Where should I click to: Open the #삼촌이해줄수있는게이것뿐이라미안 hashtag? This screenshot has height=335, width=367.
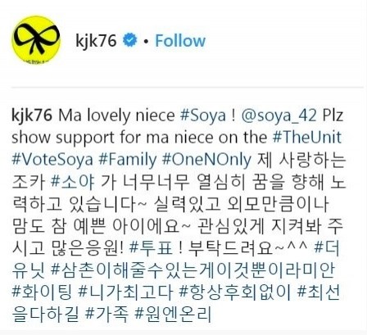click(x=193, y=270)
